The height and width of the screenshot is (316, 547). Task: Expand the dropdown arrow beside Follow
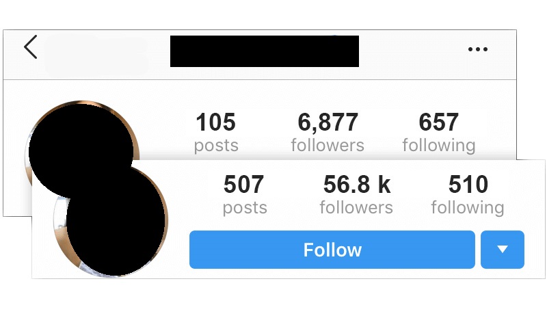[x=503, y=250]
